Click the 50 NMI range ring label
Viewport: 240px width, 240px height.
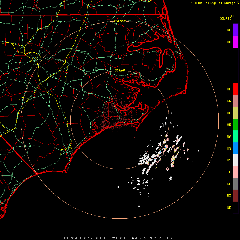[x=120, y=70]
